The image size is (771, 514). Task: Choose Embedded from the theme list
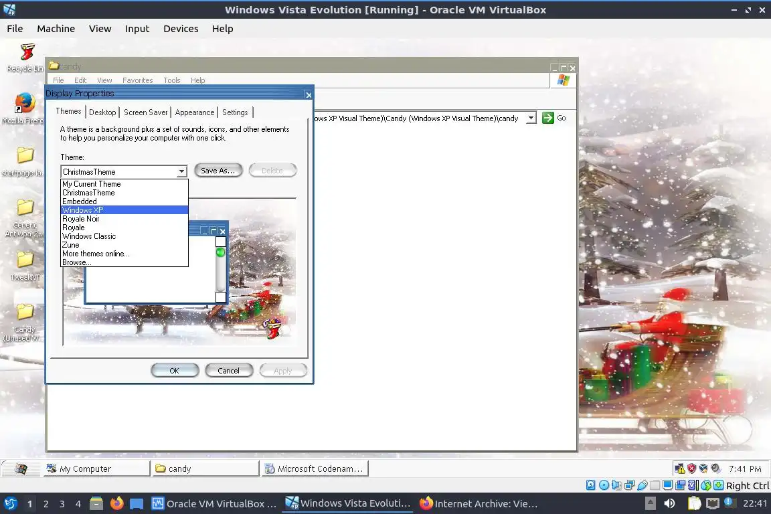point(124,201)
